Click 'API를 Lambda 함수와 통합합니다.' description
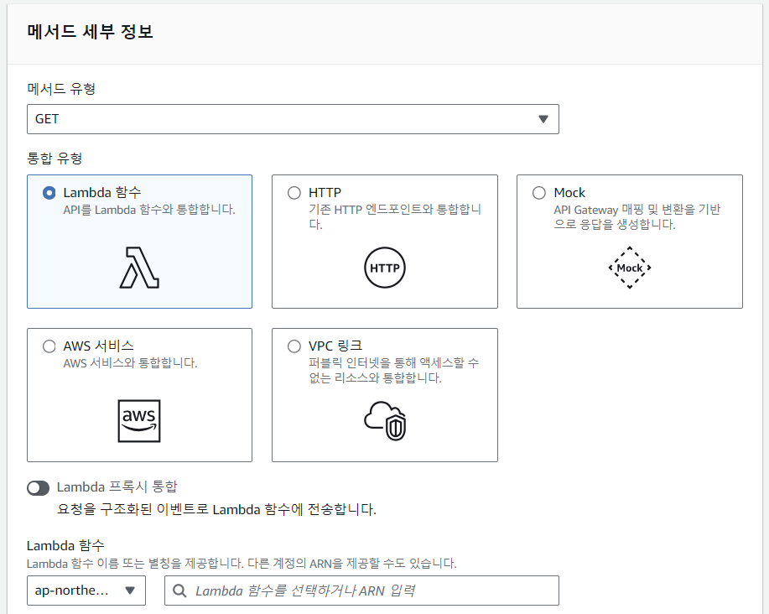769x614 pixels. (149, 210)
